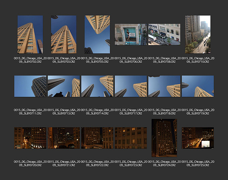Screen dimensions: 228x180
Task: Click filename label ending SL8Y0721.CR2
Action: 64,164
